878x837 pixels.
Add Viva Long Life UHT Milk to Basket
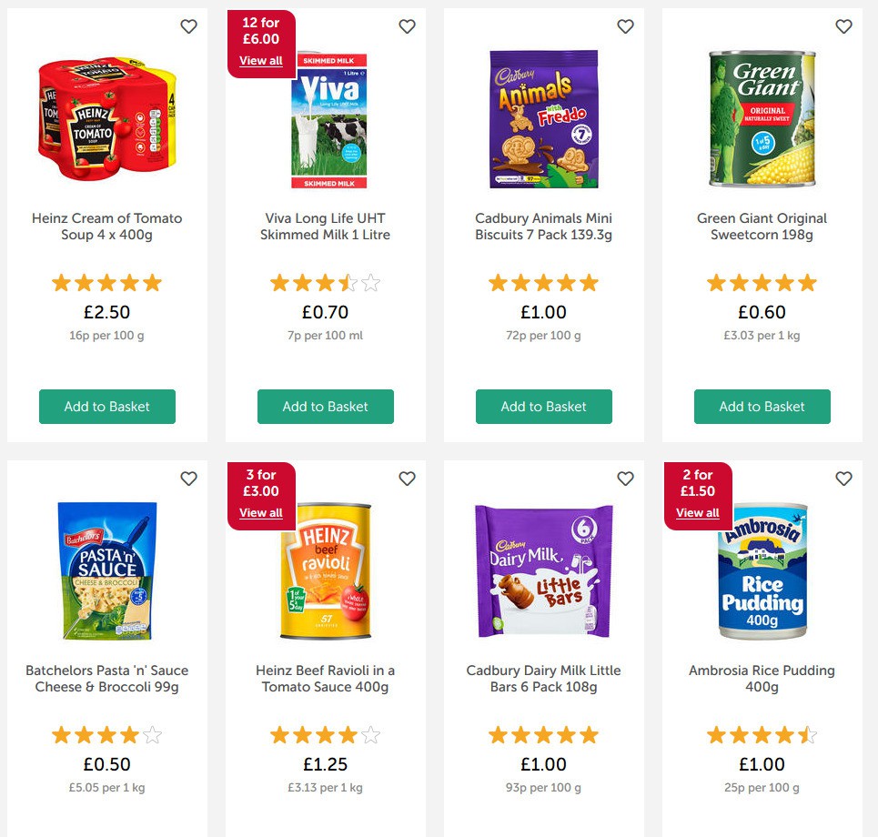[x=325, y=407]
